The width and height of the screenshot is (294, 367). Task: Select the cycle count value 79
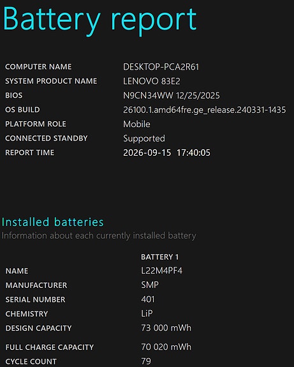coord(146,361)
